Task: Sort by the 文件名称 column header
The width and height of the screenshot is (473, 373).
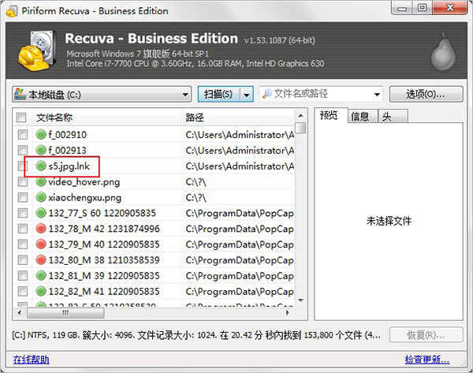Action: click(x=107, y=117)
